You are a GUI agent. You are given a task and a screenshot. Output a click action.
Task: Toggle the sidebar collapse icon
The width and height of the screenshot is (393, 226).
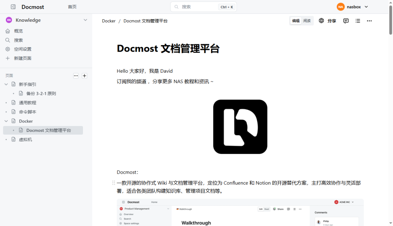tap(13, 7)
